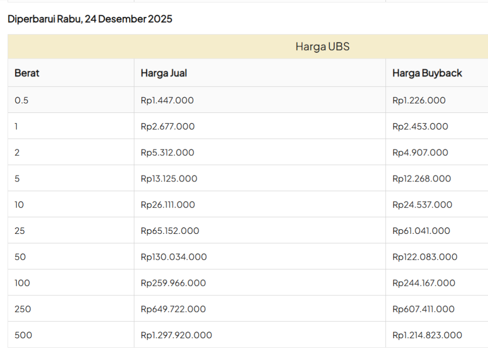Click the Harga Buyback column header
The width and height of the screenshot is (488, 352).
pos(427,73)
